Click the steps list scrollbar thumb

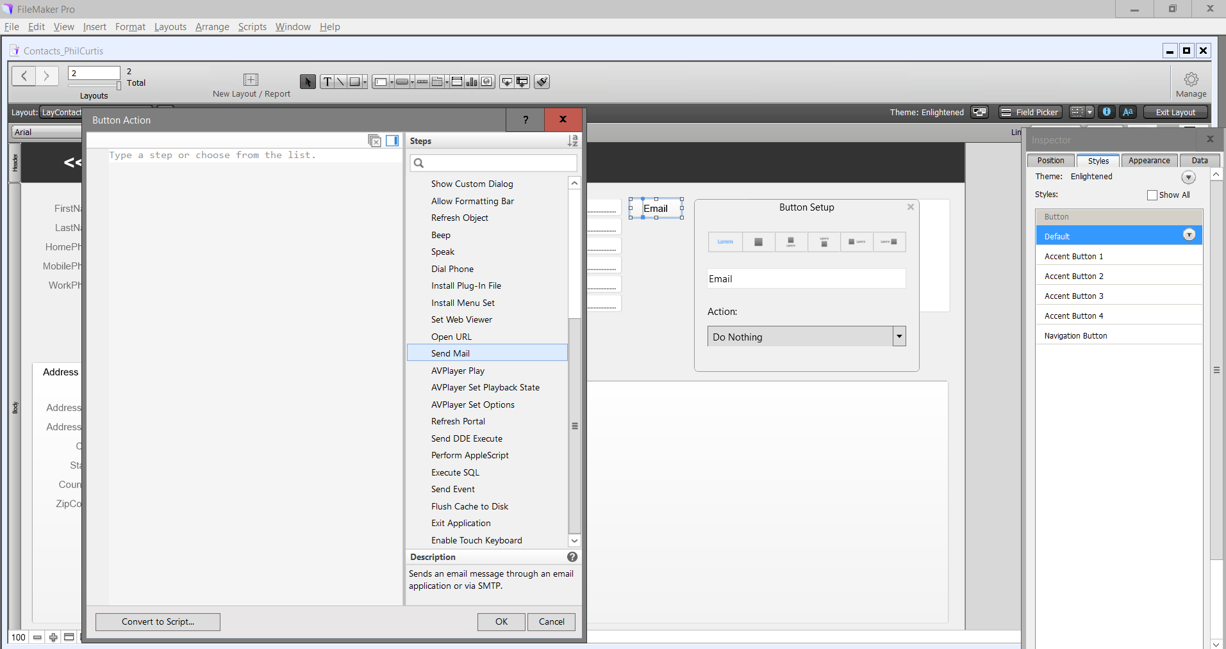pos(574,426)
